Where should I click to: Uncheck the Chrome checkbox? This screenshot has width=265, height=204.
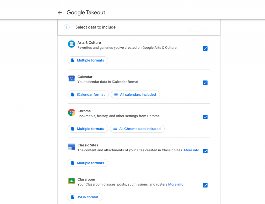[x=205, y=117]
